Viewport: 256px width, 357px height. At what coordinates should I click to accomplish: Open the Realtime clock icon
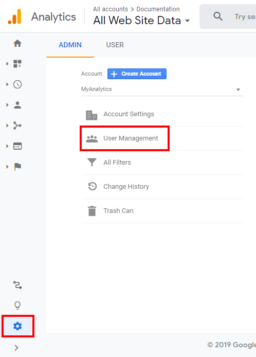(17, 84)
